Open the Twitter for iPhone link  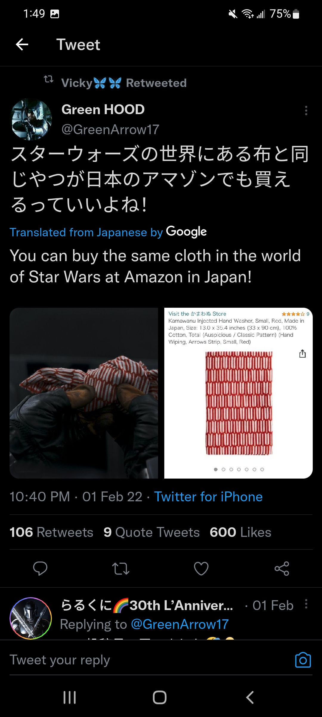pyautogui.click(x=208, y=497)
